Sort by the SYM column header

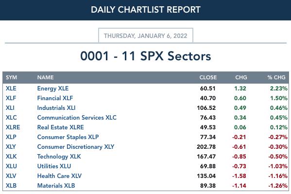point(11,77)
